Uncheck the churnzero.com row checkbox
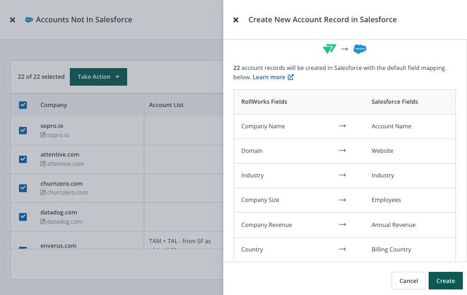This screenshot has height=295, width=467. coord(23,188)
